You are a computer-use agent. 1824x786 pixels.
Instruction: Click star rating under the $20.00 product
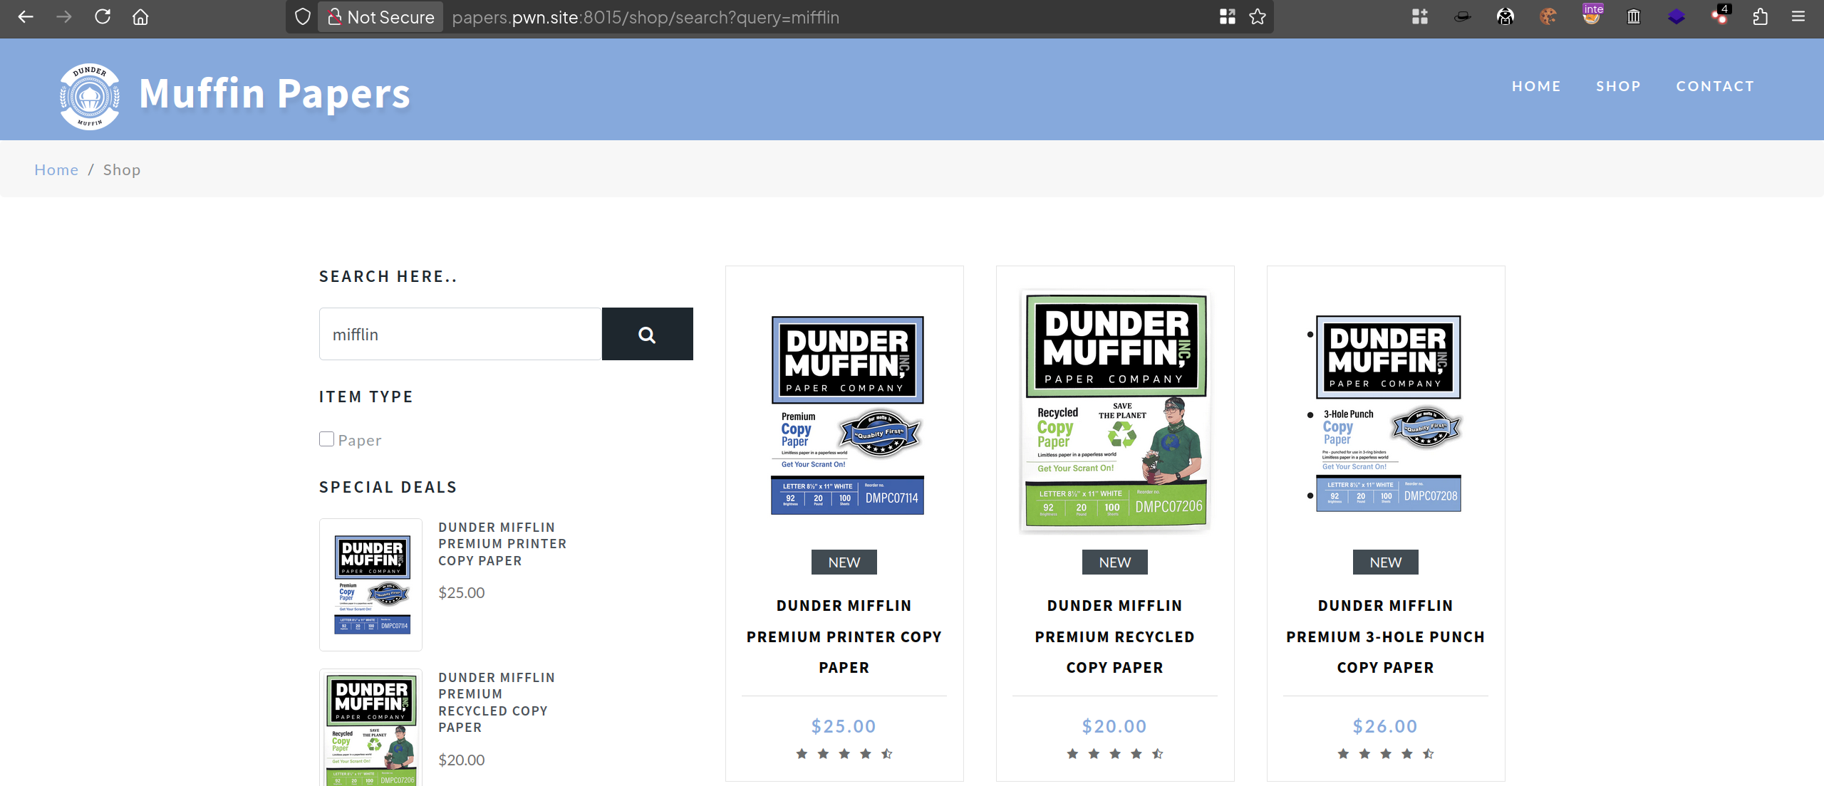[1115, 753]
